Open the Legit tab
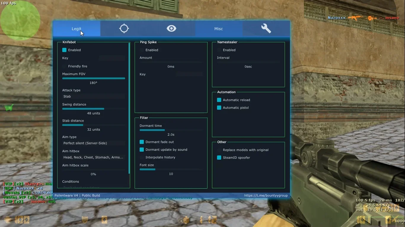This screenshot has height=227, width=405. point(76,29)
